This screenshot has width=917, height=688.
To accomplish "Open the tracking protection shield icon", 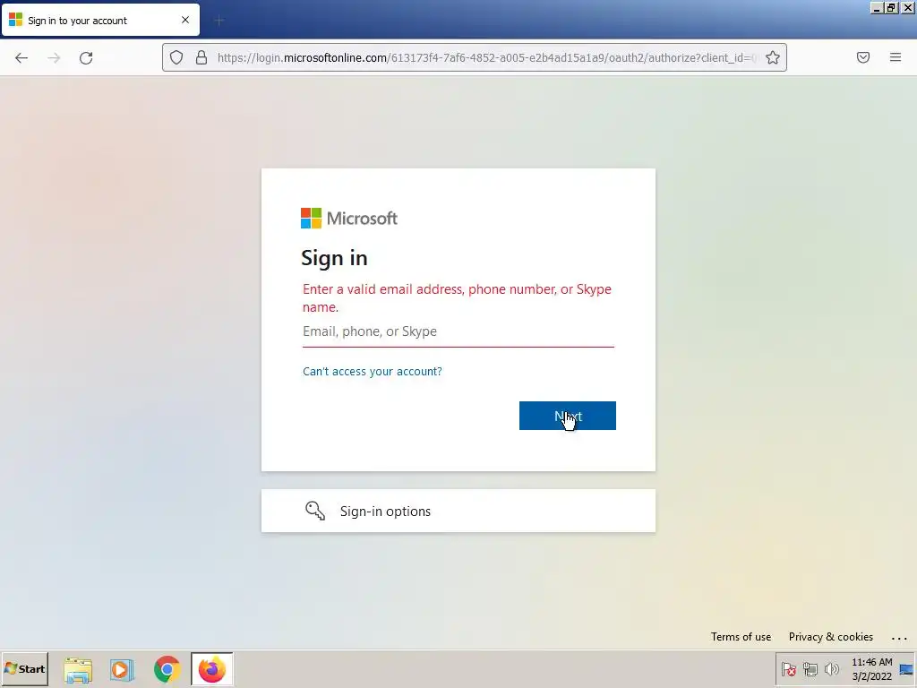I will [x=176, y=57].
